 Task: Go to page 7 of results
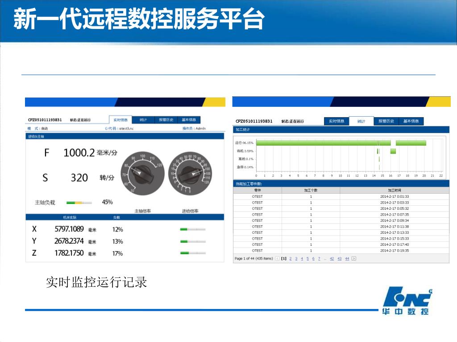click(319, 259)
